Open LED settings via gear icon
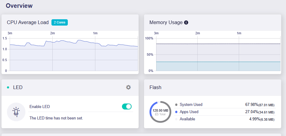286x136 pixels. coord(128,87)
